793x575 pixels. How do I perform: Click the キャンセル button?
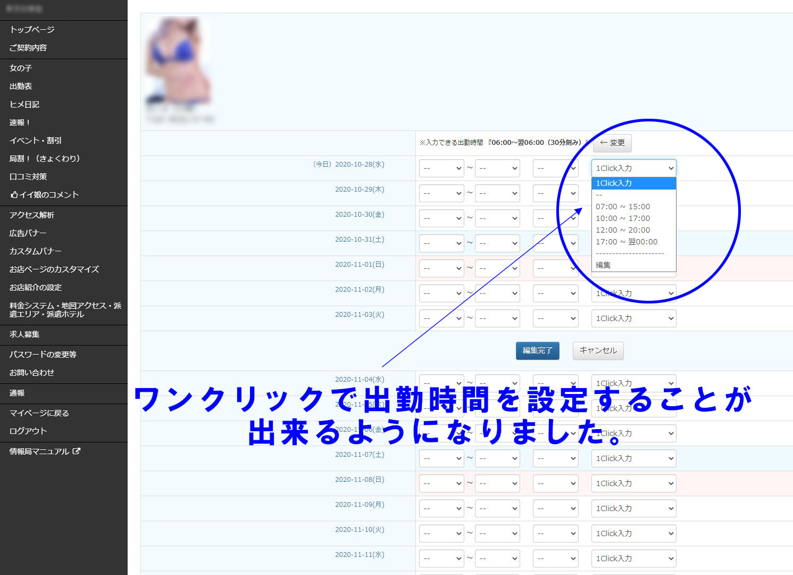click(598, 350)
